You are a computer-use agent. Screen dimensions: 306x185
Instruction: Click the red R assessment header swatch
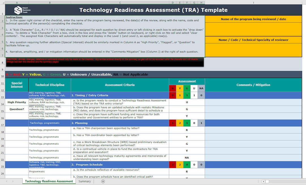pos(173,88)
